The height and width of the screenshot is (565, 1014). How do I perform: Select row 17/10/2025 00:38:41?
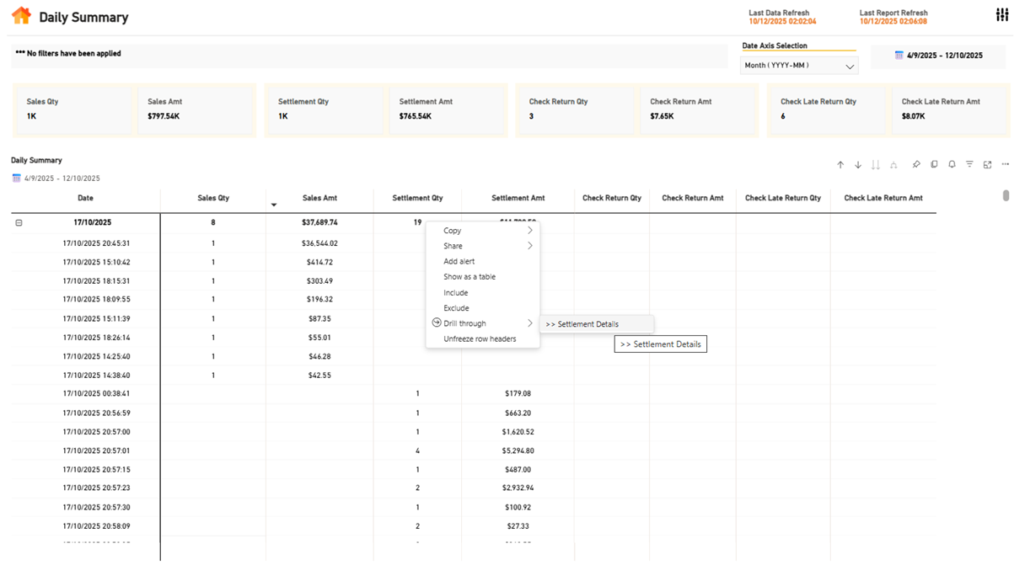[96, 394]
